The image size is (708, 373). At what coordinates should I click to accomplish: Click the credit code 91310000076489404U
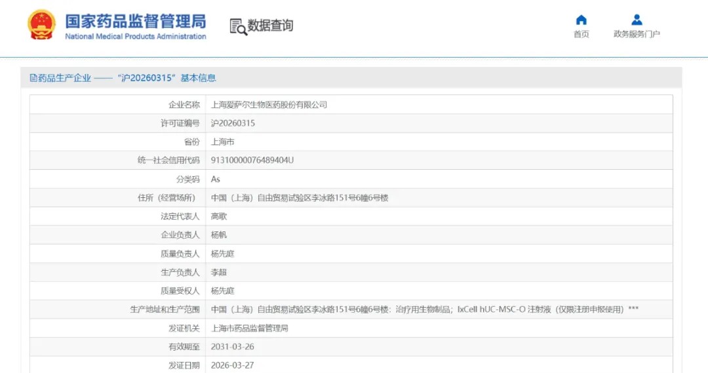(252, 160)
